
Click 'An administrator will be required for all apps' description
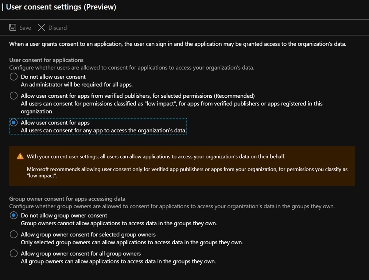77,85
